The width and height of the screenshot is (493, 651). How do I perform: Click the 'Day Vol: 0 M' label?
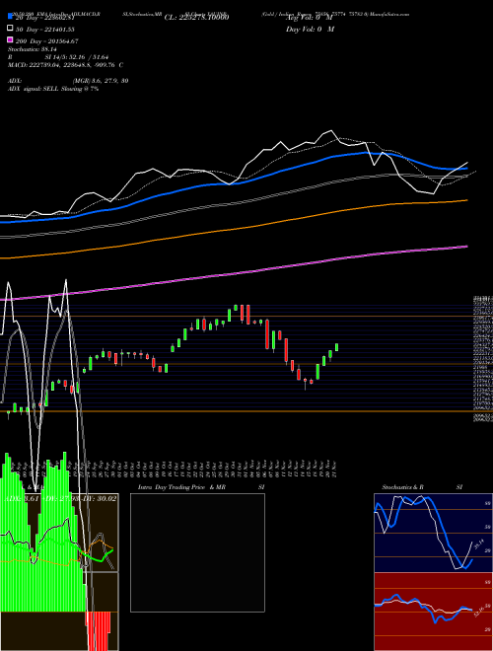pos(310,29)
